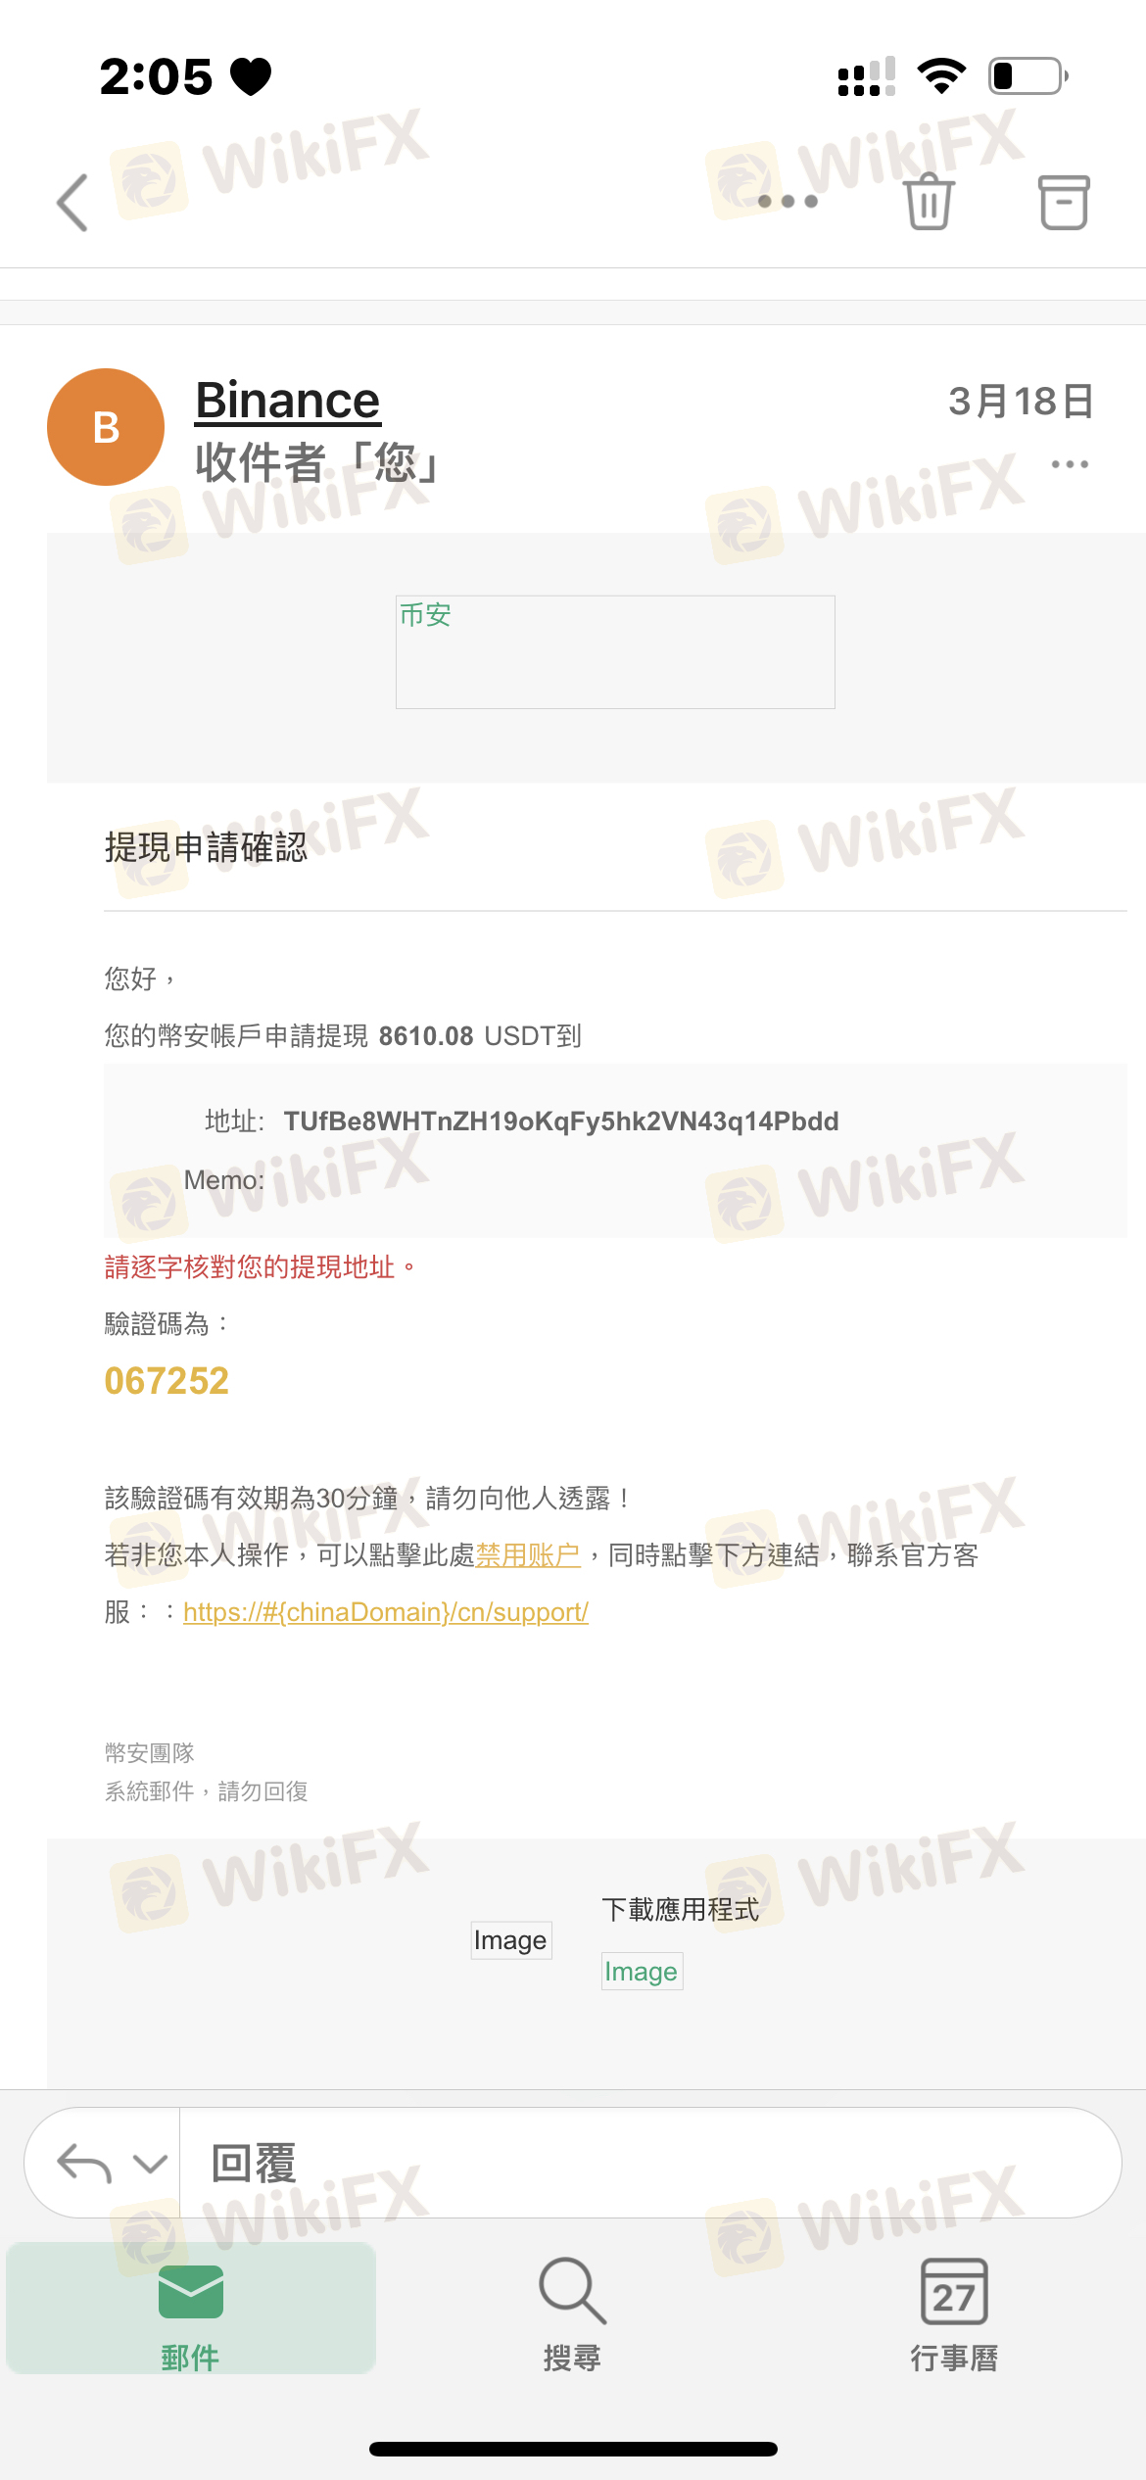The width and height of the screenshot is (1146, 2480).
Task: Click the 禁用账户 disable account link
Action: [x=528, y=1554]
